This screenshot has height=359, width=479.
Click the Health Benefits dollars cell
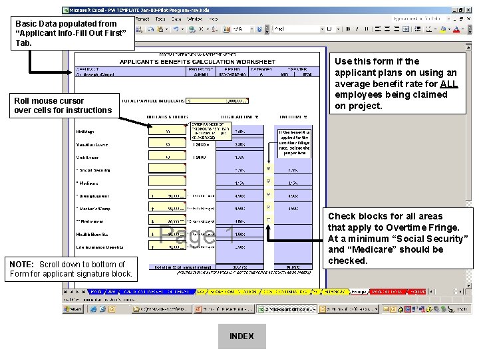coord(167,233)
